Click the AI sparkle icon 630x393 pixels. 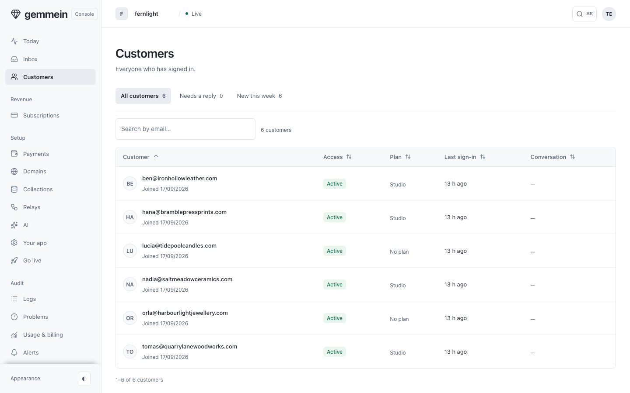pos(14,225)
